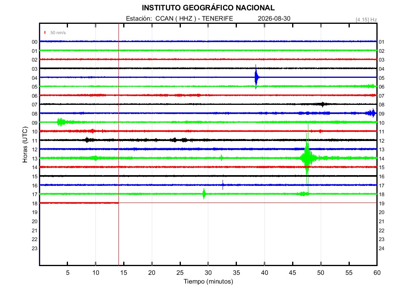Click the green event near minute 29 on hour 17
The image size is (407, 305).
(x=204, y=194)
